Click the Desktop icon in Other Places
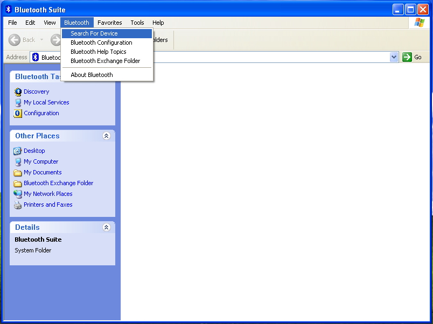The image size is (433, 324). point(17,151)
